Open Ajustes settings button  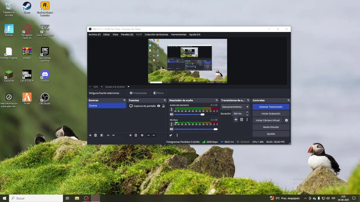pyautogui.click(x=271, y=134)
